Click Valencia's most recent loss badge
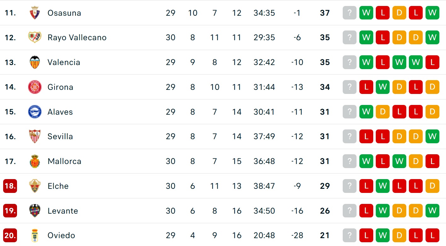 coord(432,62)
